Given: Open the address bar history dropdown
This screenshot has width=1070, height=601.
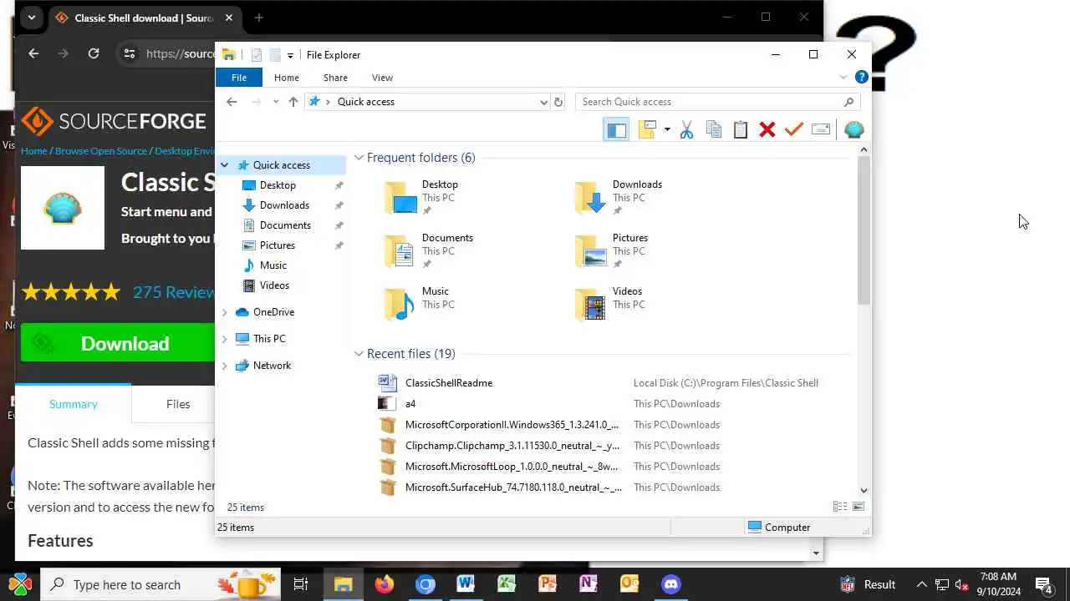Looking at the screenshot, I should click(x=543, y=102).
